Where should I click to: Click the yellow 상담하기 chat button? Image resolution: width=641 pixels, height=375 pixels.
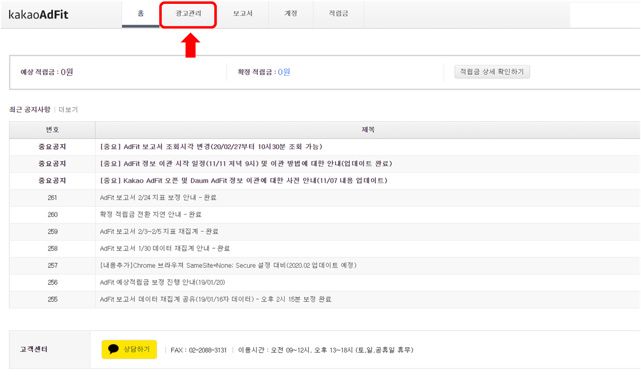coord(129,349)
